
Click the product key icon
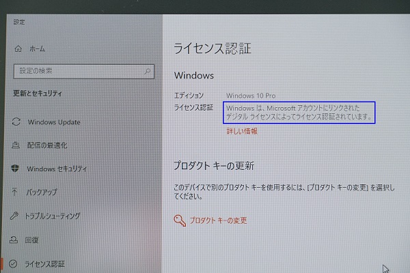point(180,220)
